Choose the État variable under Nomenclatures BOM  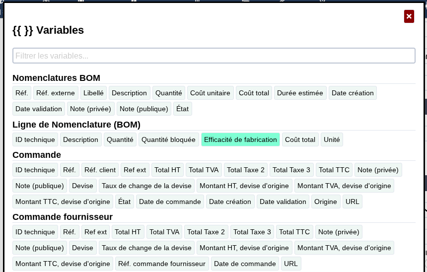point(182,109)
